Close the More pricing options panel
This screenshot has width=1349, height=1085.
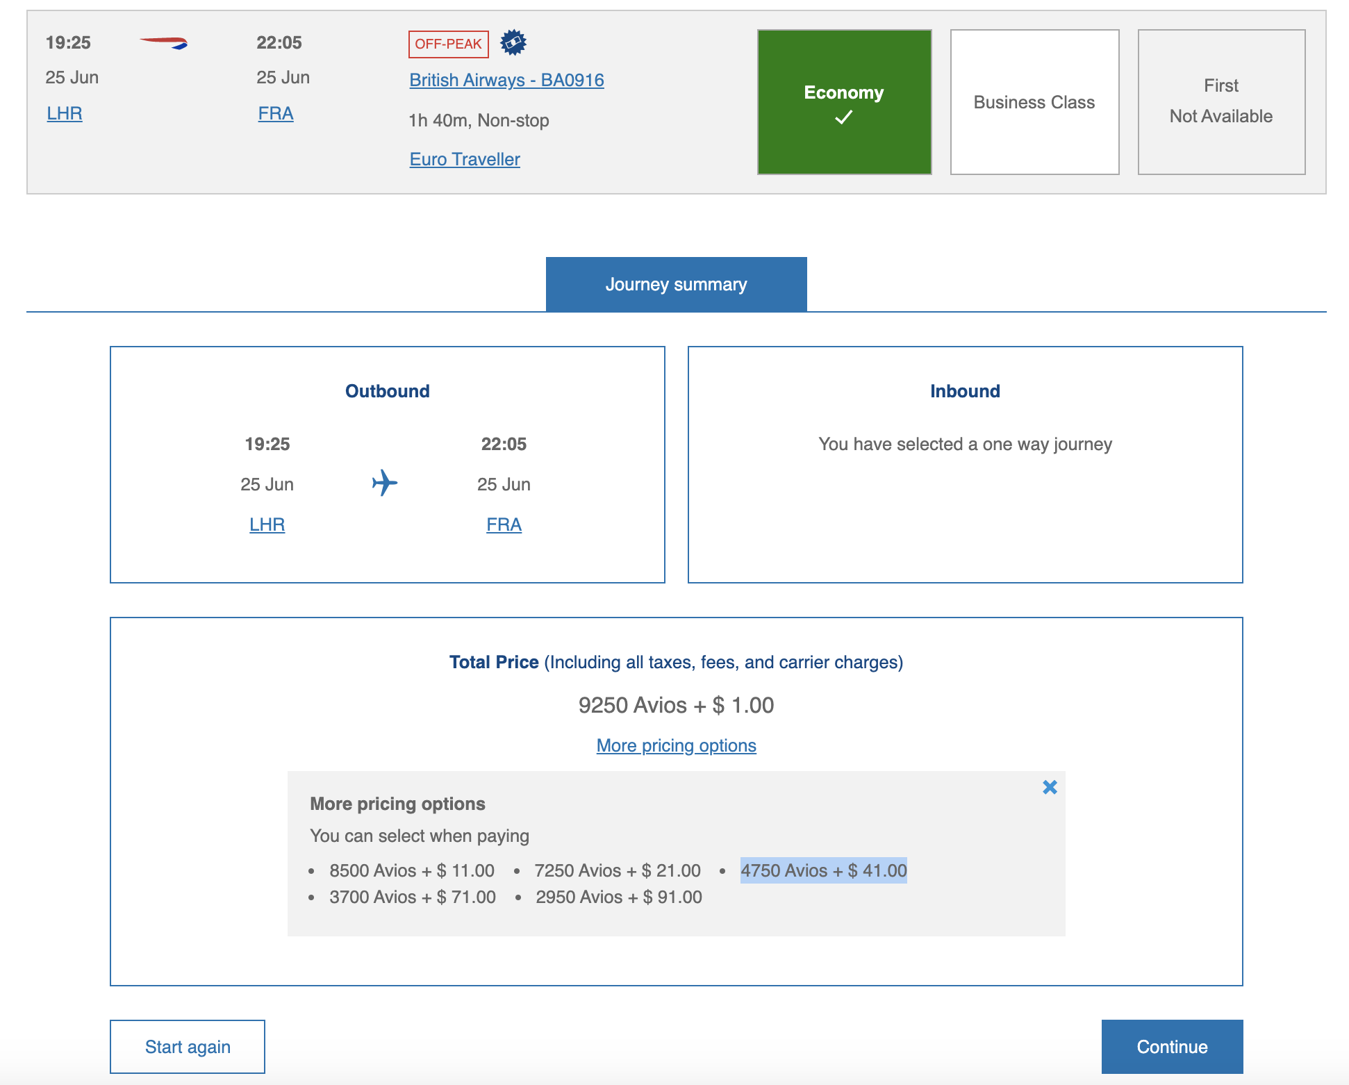(x=1049, y=788)
